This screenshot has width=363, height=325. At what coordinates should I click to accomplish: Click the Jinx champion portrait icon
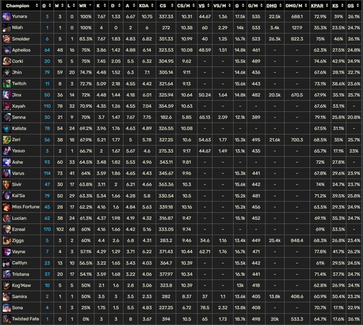(x=7, y=95)
